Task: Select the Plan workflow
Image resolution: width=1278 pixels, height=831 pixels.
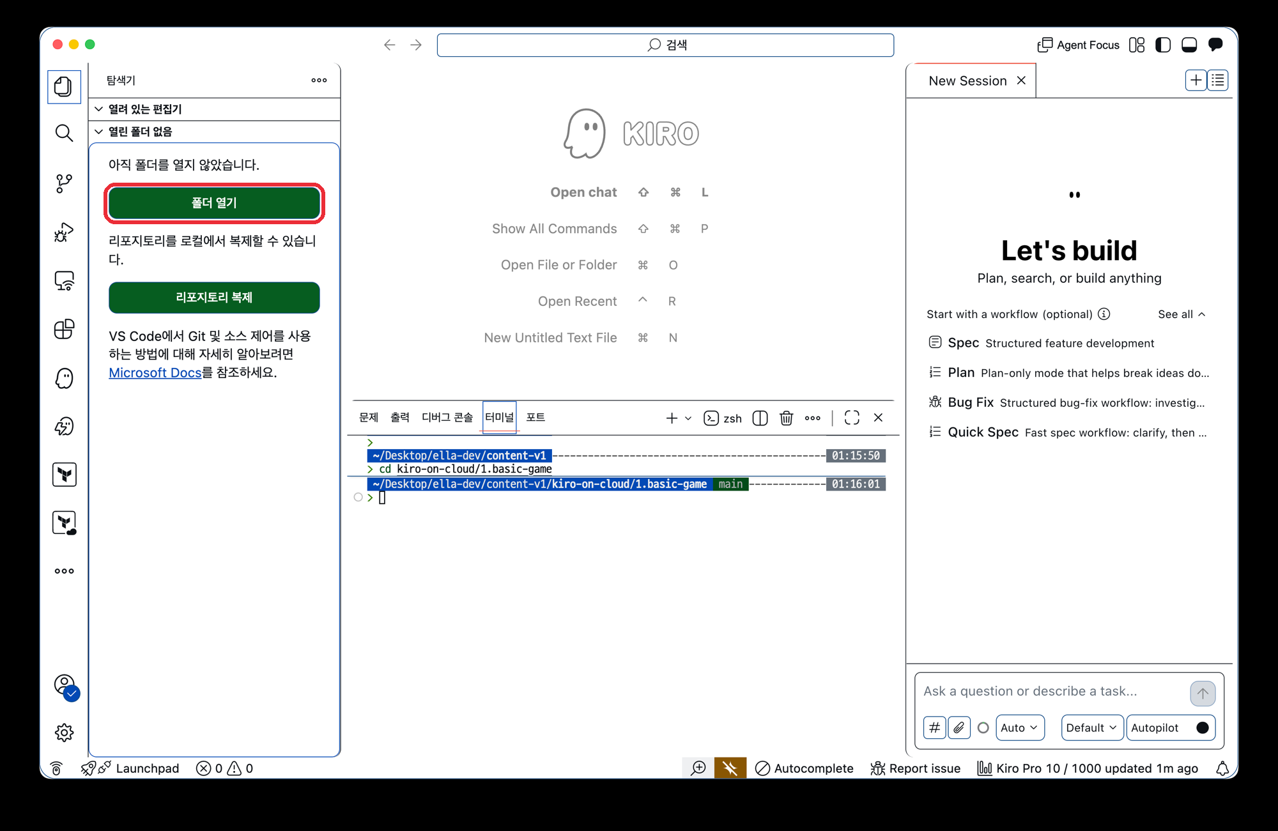Action: pos(1069,373)
